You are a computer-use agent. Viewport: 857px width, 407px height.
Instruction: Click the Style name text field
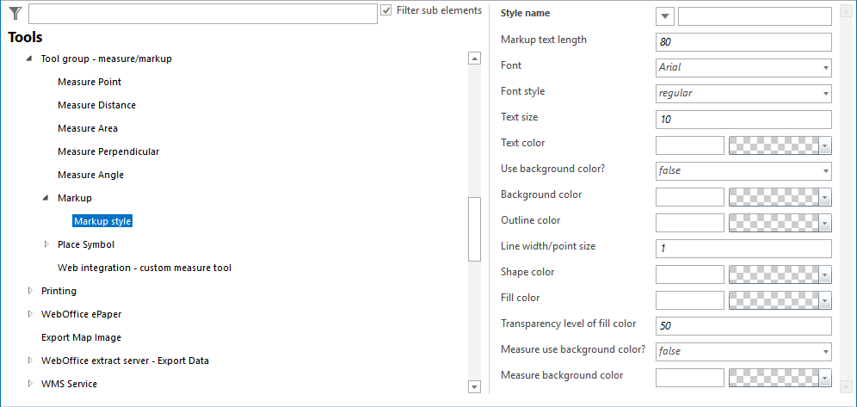[755, 16]
